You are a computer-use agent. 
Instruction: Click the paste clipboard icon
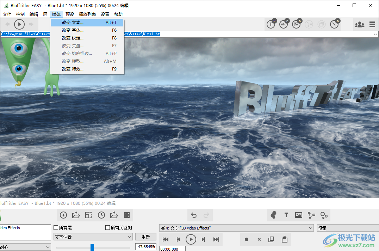point(284,239)
